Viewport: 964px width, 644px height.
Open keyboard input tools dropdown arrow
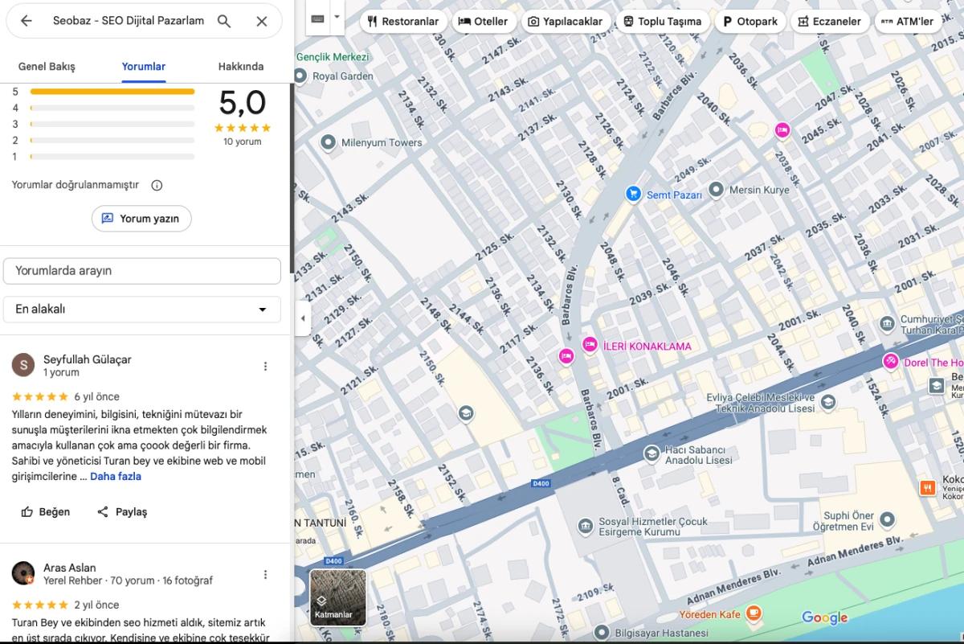click(x=337, y=18)
